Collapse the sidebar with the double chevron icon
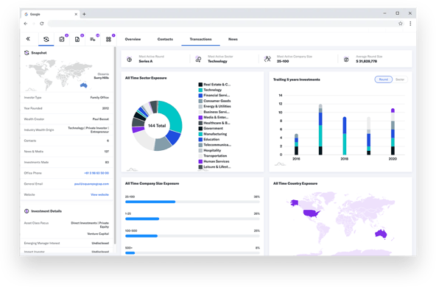 point(28,39)
